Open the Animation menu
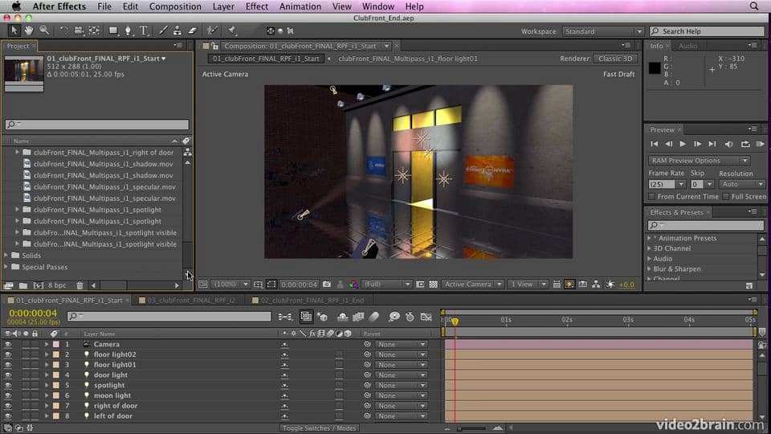Screen dimensions: 771x434 (300, 6)
